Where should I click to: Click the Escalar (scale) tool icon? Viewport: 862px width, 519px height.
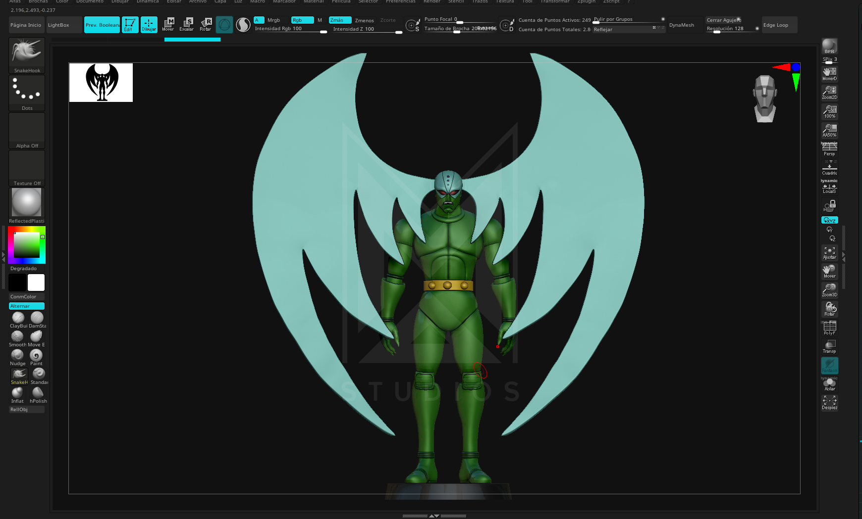pyautogui.click(x=187, y=24)
